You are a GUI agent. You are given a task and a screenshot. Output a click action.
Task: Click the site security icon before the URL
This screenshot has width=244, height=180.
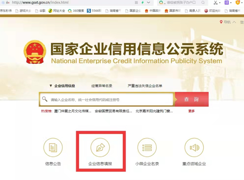pyautogui.click(x=8, y=2)
